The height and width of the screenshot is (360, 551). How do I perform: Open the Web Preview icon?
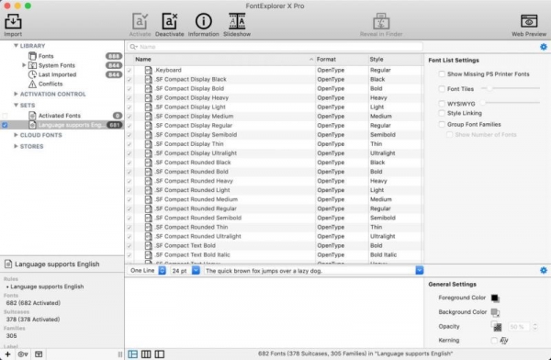click(x=529, y=22)
